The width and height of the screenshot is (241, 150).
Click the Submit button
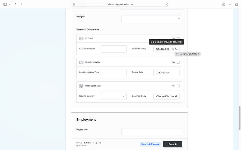(x=173, y=144)
